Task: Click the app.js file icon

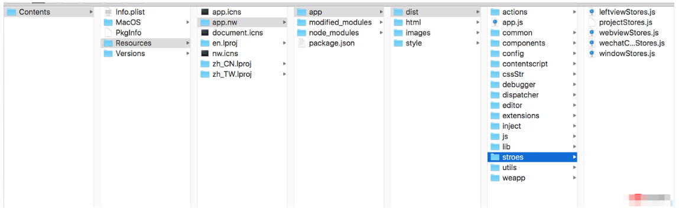Action: (495, 22)
